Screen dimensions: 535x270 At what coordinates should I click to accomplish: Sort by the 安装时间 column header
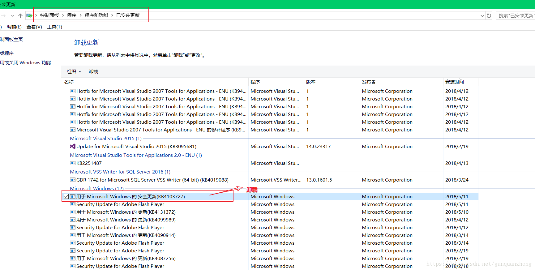[455, 82]
